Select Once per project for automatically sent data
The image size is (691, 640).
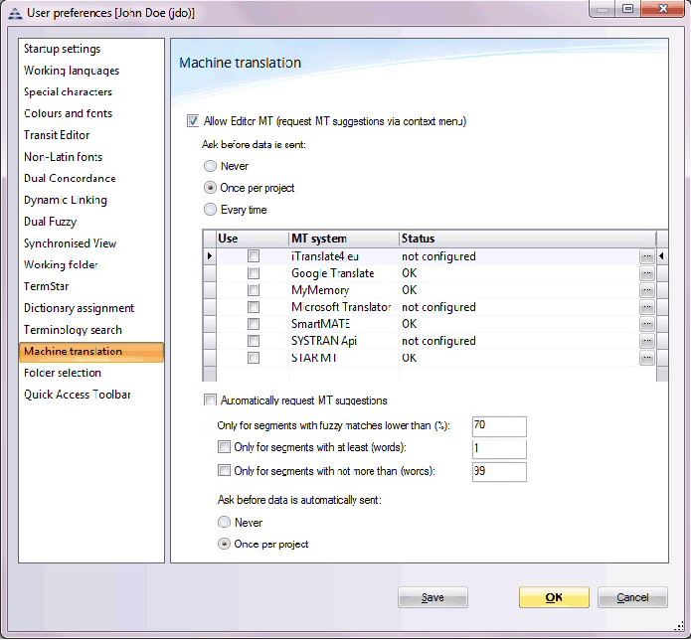[225, 544]
